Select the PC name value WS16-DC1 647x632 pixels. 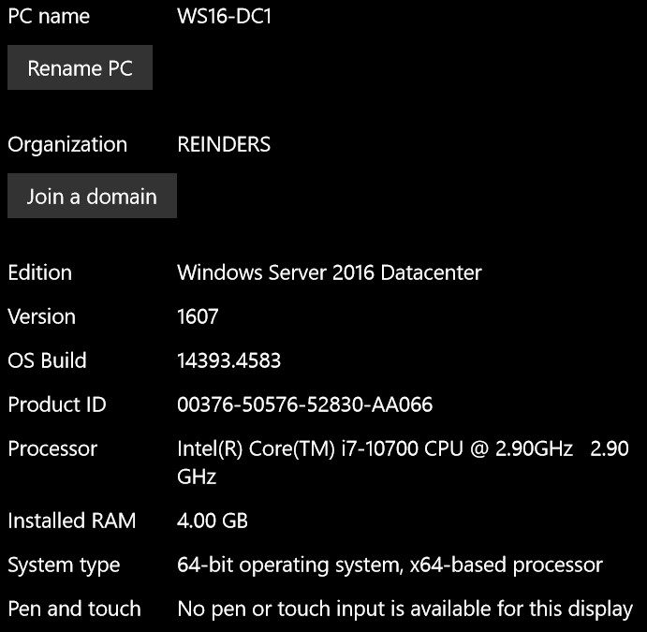(x=224, y=17)
